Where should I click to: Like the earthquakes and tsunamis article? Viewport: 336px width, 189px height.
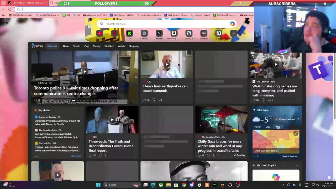coord(145,100)
